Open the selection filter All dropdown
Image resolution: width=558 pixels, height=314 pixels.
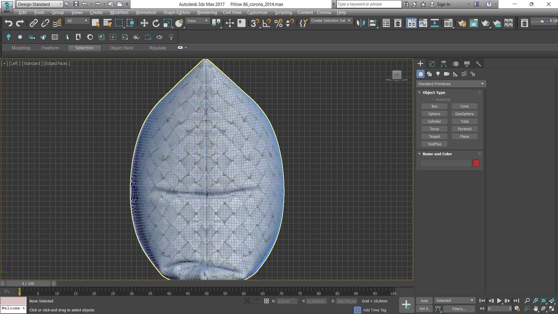point(77,21)
